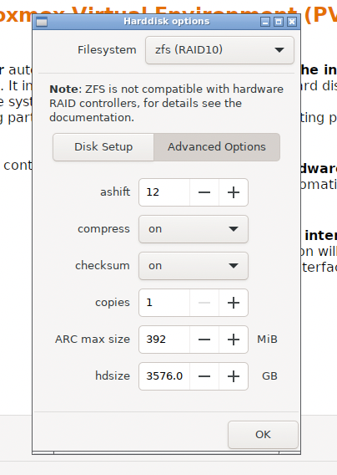This screenshot has height=475, width=337.
Task: Confirm settings with the OK button
Action: [263, 434]
